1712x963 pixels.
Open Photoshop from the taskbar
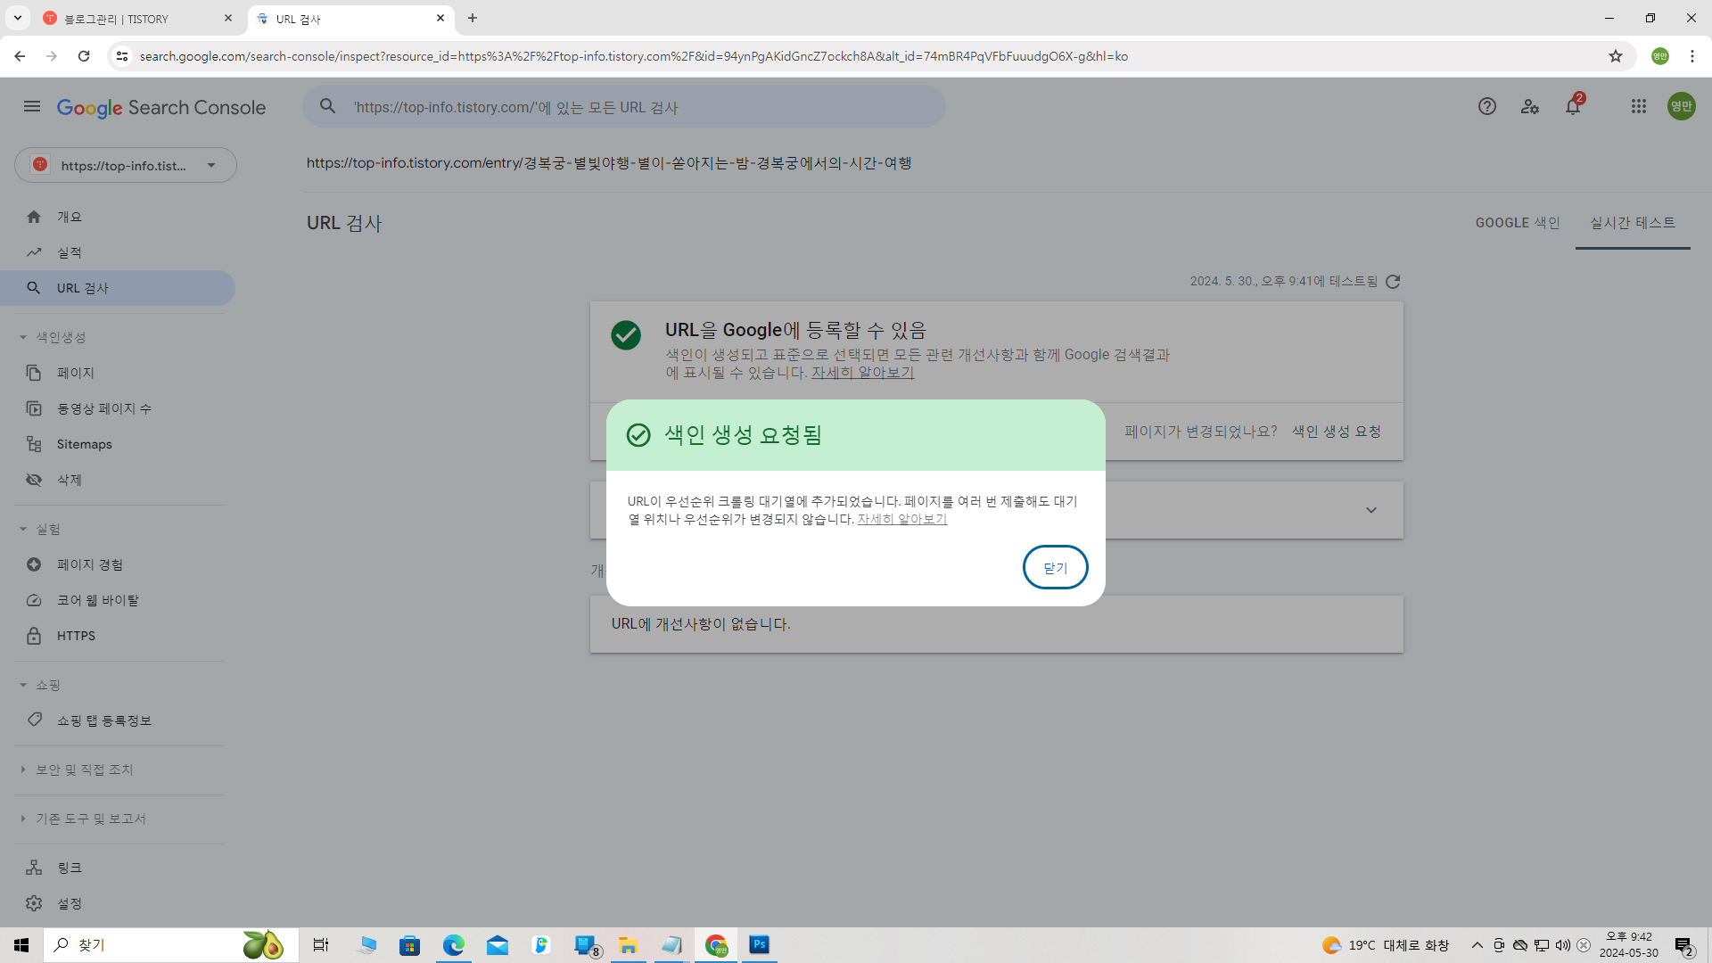point(759,944)
